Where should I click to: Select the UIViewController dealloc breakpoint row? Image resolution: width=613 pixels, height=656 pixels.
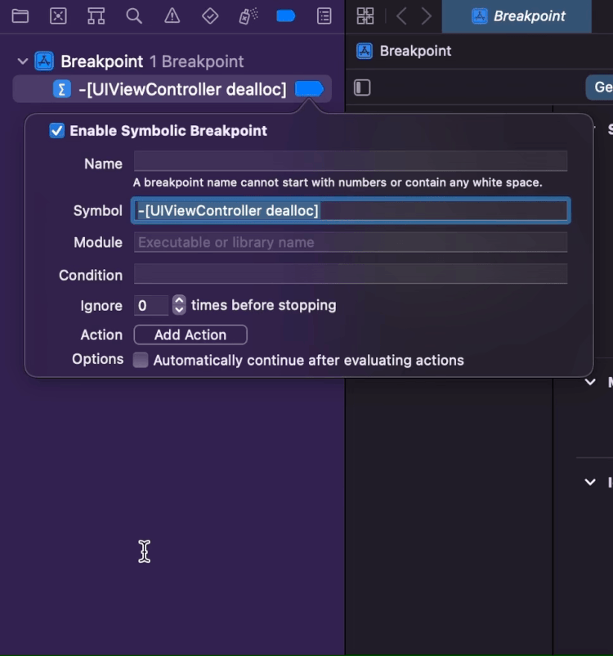172,89
